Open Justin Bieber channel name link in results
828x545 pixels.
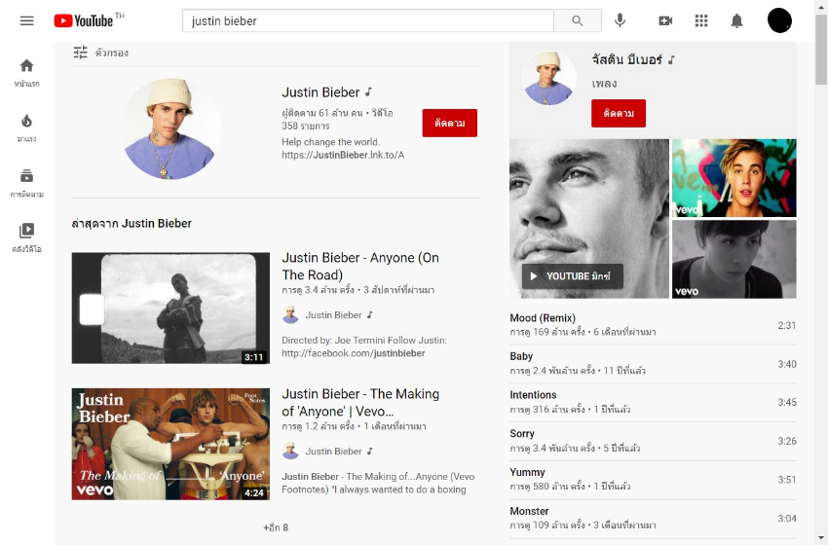point(320,92)
